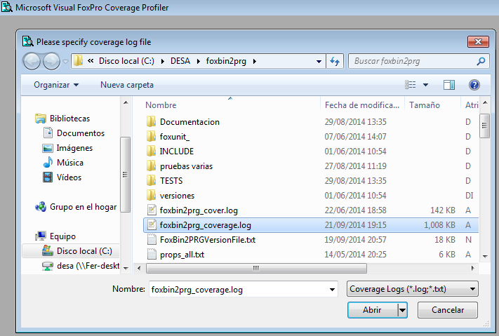Click props_all.txt file icon
This screenshot has height=336, width=499.
point(152,254)
